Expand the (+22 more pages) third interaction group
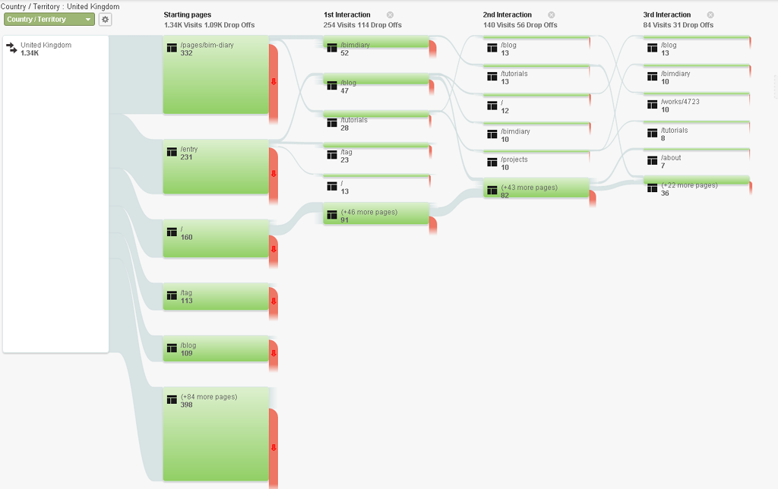This screenshot has width=778, height=489. coord(696,185)
